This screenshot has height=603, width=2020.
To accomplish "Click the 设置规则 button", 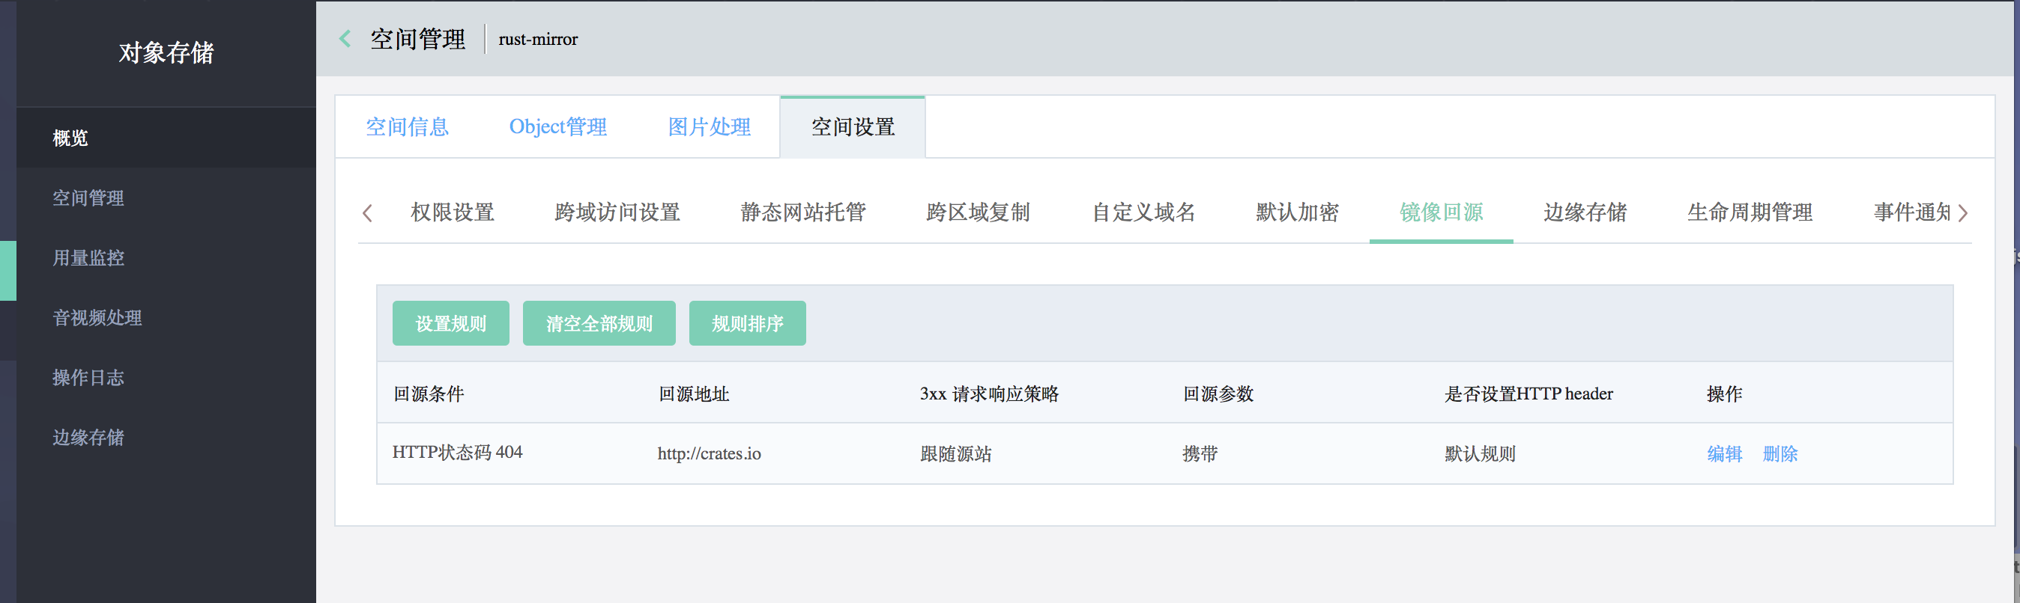I will click(451, 323).
